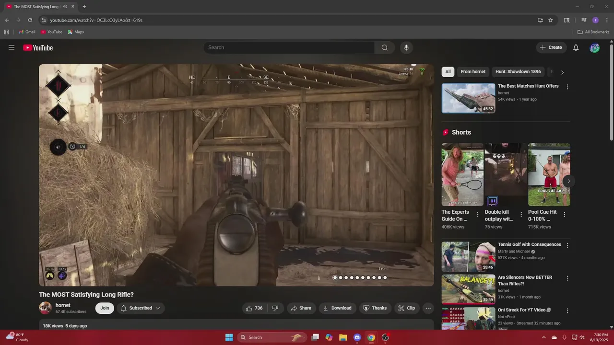
Task: Dislike the video
Action: [x=275, y=308]
